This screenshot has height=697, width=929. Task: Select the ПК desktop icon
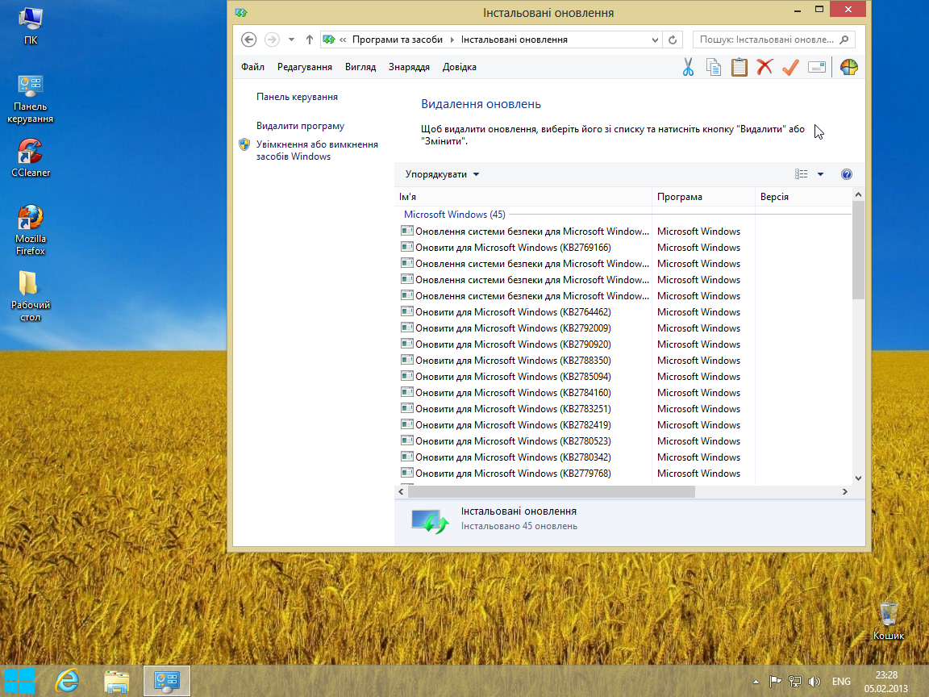(30, 26)
